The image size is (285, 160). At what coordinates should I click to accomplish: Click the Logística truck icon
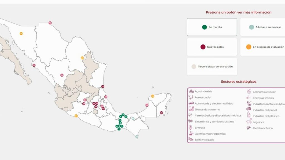click(x=249, y=121)
